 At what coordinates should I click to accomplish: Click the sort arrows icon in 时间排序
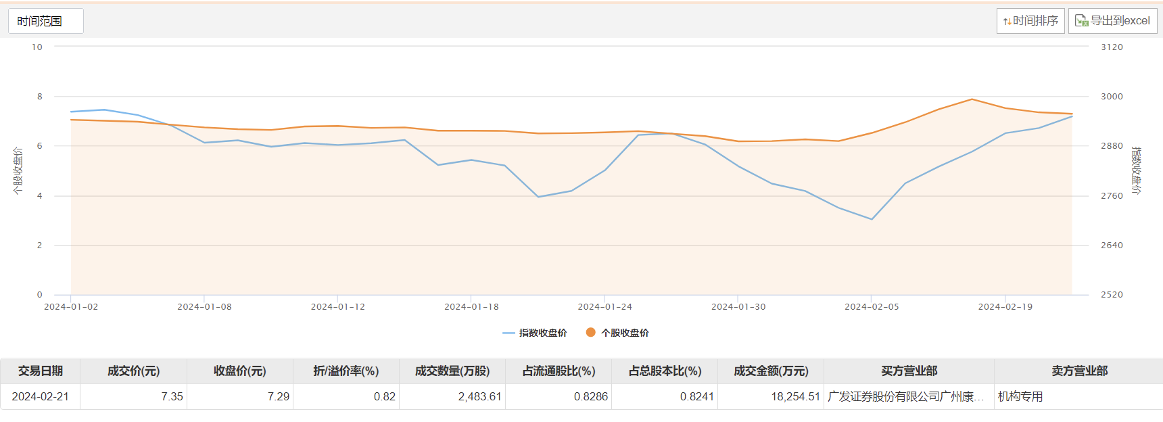(1007, 22)
